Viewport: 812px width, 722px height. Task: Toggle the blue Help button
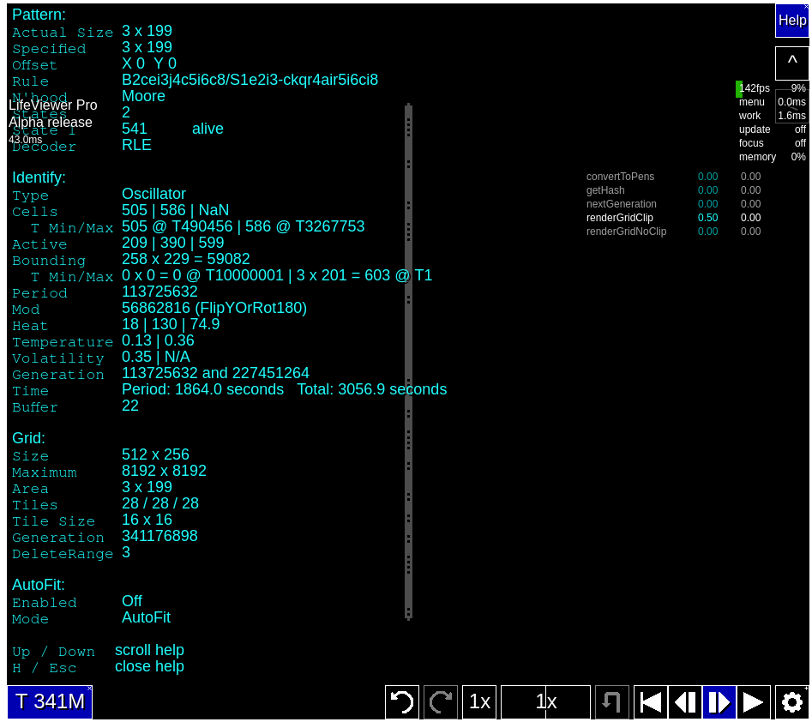(x=792, y=21)
